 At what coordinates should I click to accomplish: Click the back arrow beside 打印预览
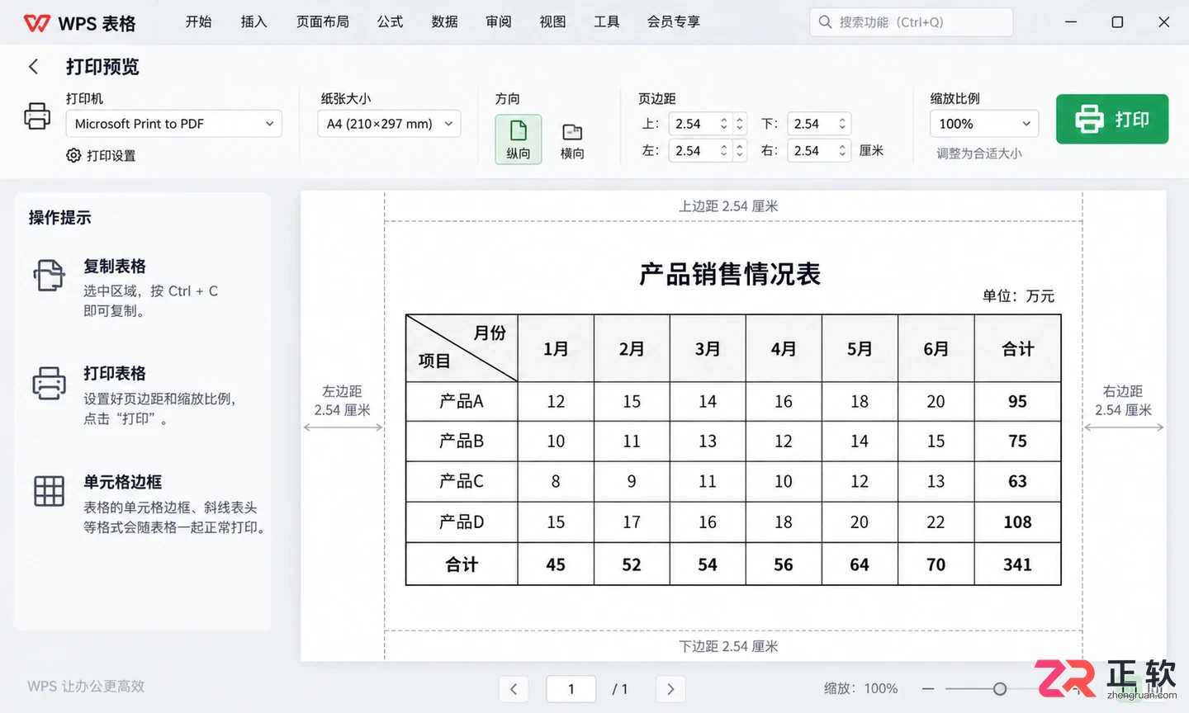[x=33, y=66]
